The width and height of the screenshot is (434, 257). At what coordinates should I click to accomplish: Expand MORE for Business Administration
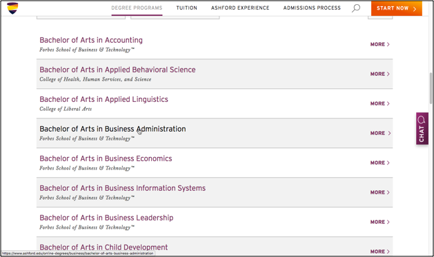(380, 133)
